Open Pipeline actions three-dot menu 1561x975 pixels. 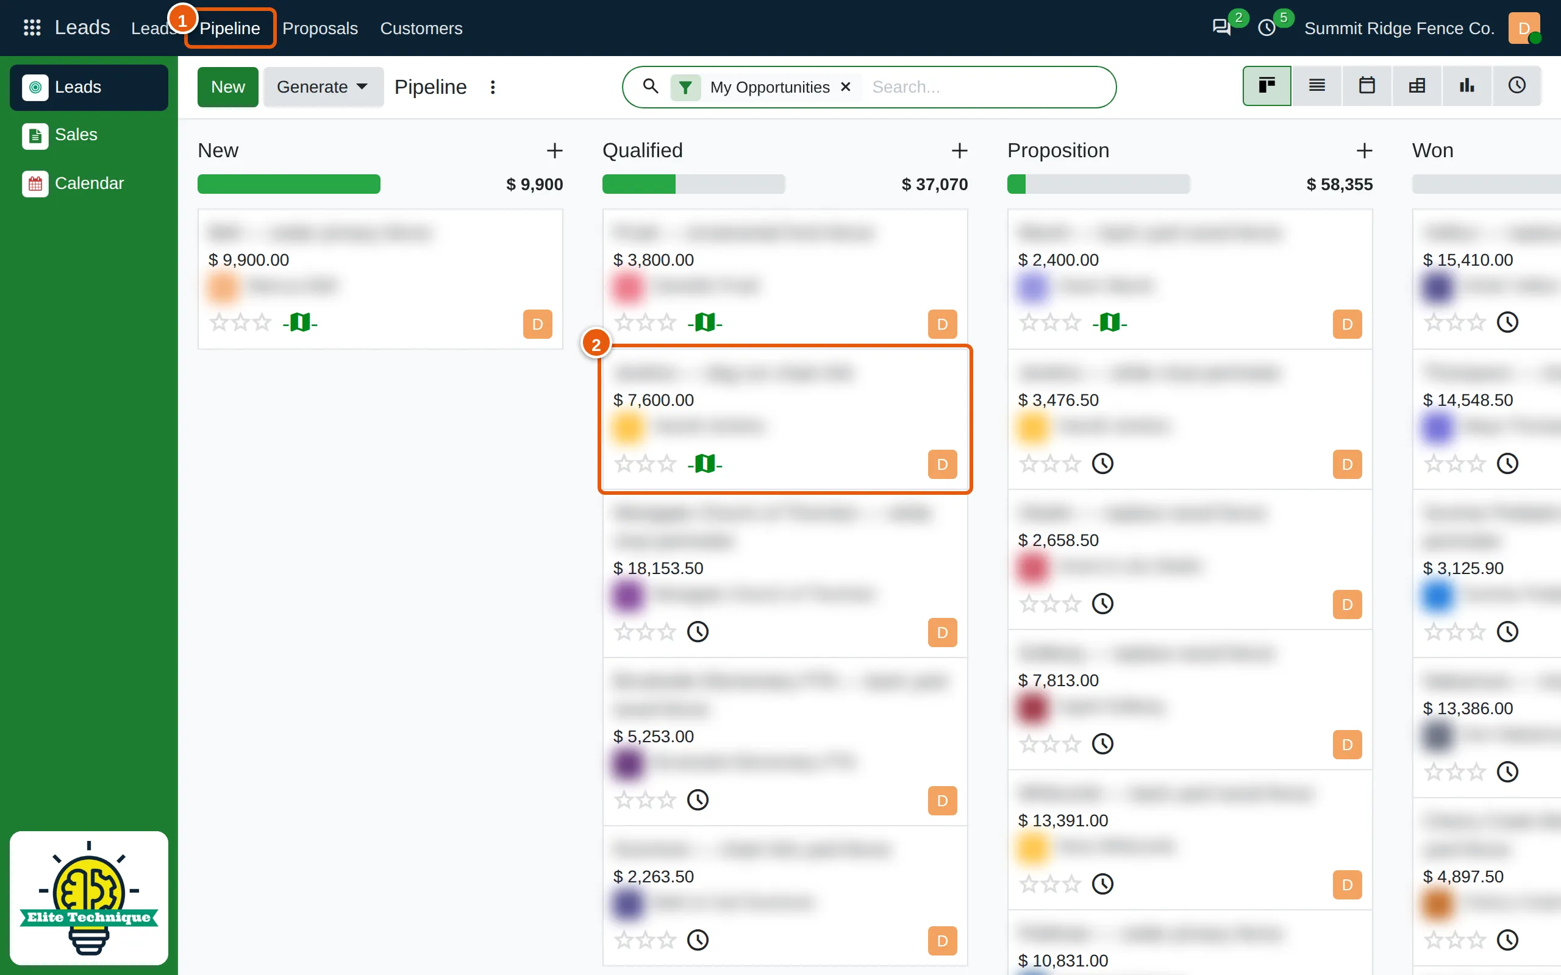point(493,87)
